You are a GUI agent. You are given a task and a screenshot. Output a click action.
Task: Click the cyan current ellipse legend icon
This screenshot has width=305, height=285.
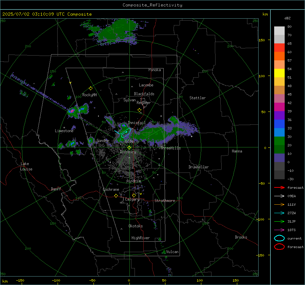(x=279, y=238)
